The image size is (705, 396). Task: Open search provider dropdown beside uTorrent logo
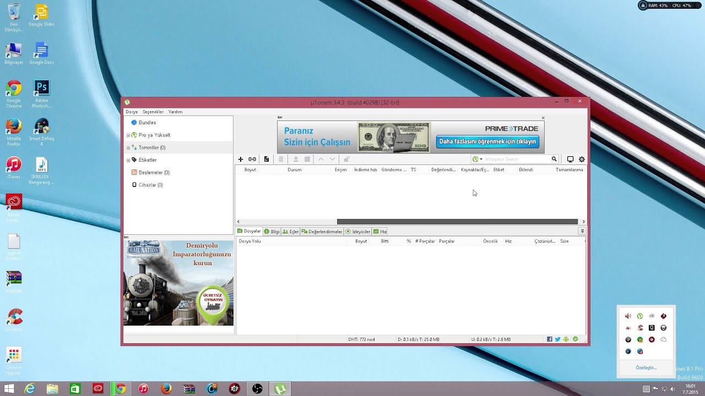pyautogui.click(x=481, y=159)
